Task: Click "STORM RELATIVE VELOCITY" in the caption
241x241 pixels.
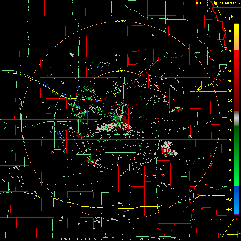Action: [x=85, y=239]
